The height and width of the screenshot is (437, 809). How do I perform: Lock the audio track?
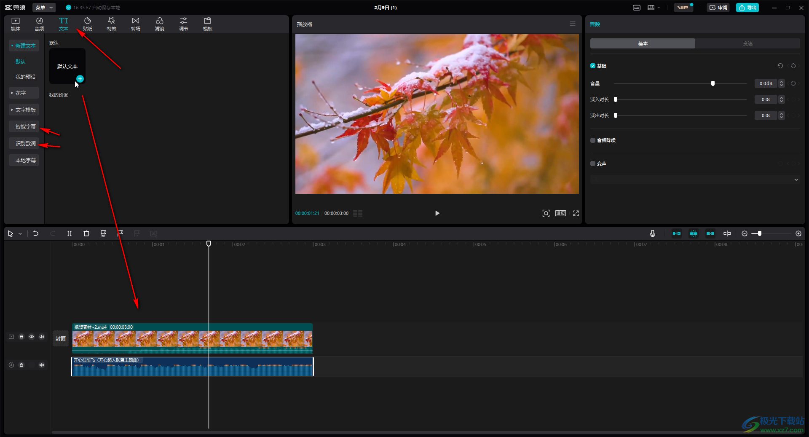tap(21, 365)
